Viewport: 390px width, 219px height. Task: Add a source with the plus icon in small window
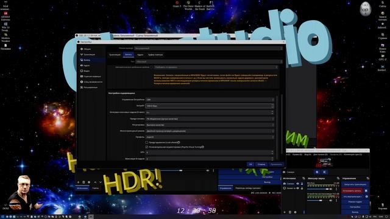click(285, 212)
